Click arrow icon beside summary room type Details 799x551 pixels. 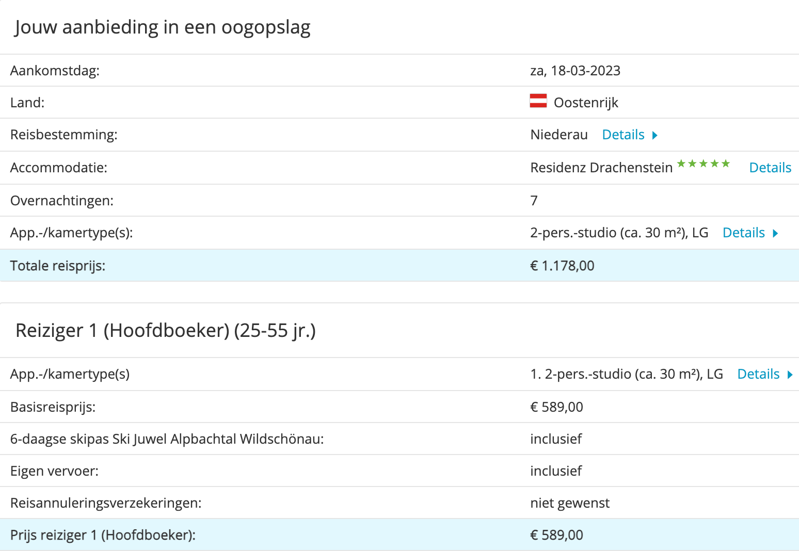point(775,233)
